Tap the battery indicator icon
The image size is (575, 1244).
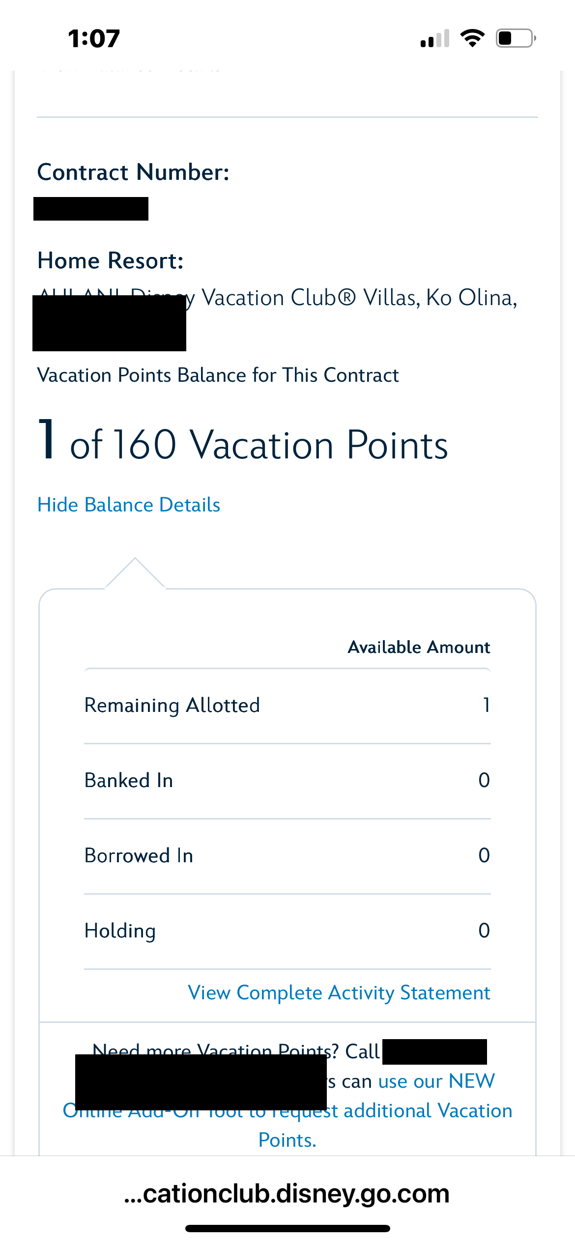[516, 38]
